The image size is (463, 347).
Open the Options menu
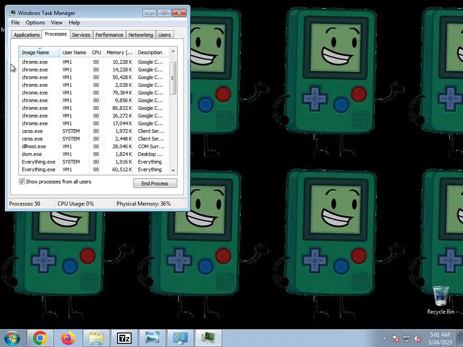35,23
